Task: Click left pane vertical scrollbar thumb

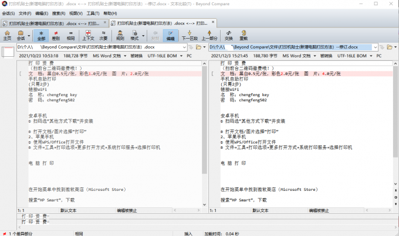Action: (204, 120)
